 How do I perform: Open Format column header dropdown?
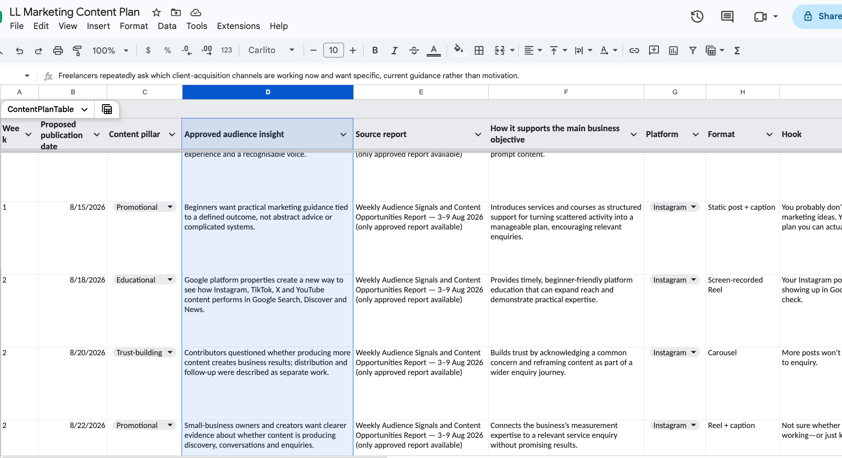click(x=770, y=135)
